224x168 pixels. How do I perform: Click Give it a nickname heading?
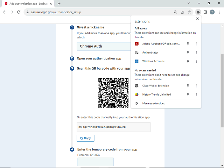[x=90, y=27]
